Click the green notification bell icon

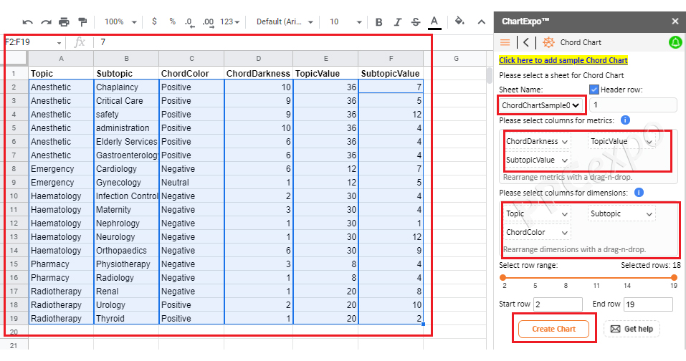pyautogui.click(x=675, y=43)
